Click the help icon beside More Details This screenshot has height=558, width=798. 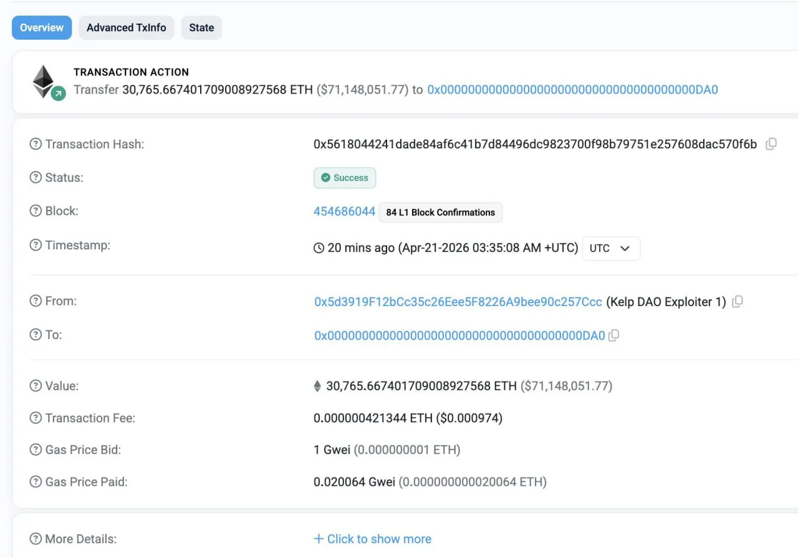point(36,538)
